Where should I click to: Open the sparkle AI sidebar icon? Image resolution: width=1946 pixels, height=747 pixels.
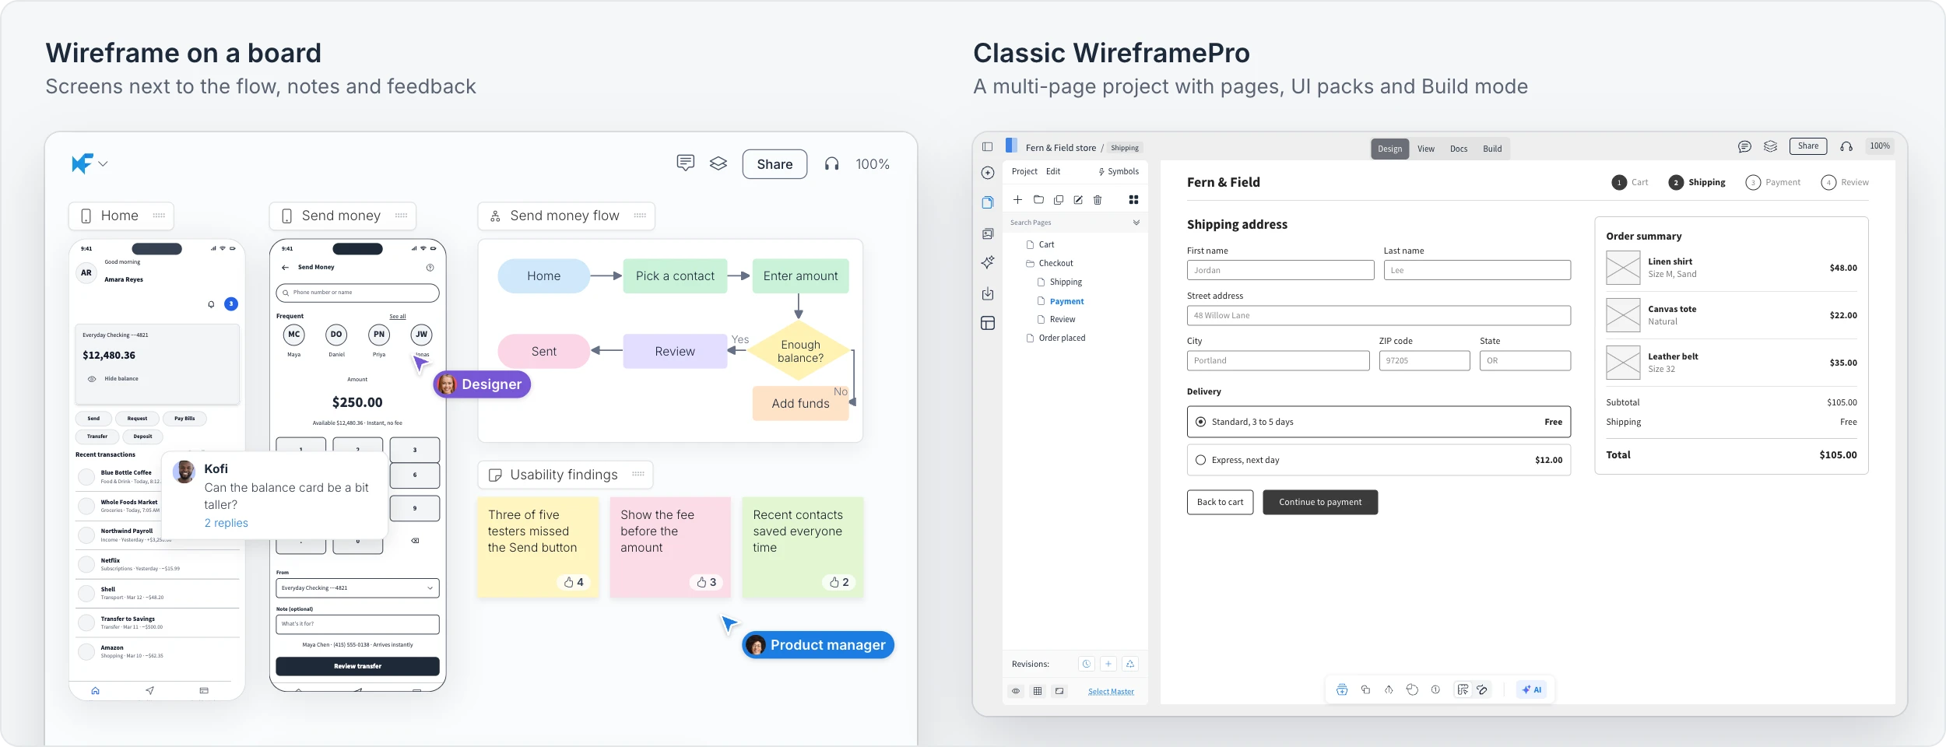pos(988,262)
